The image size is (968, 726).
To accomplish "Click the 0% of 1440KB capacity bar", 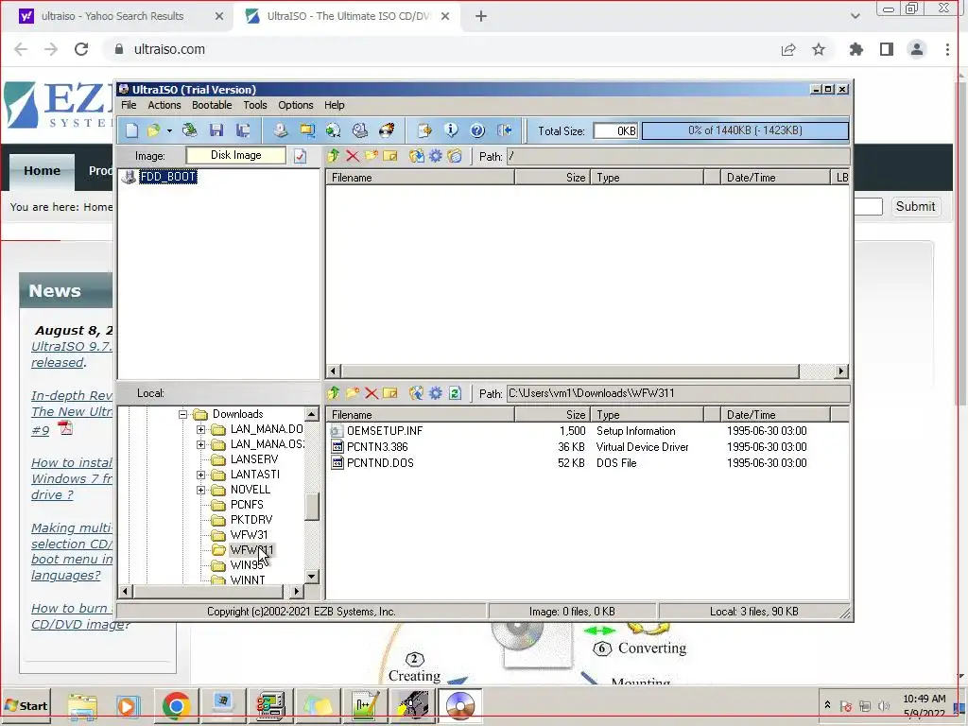I will point(745,130).
